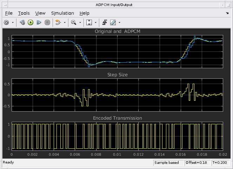The width and height of the screenshot is (233, 169).
Task: Click the dock scope arrow icon
Action: click(227, 13)
